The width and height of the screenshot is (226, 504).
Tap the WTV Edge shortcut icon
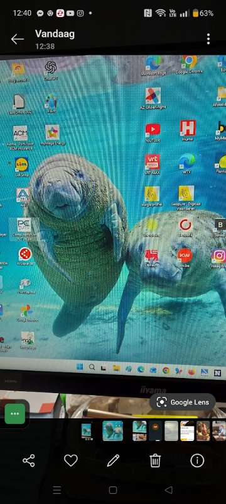tap(187, 161)
